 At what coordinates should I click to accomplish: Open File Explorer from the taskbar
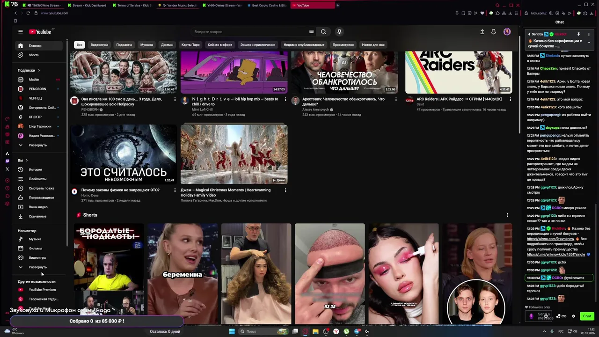[315, 331]
